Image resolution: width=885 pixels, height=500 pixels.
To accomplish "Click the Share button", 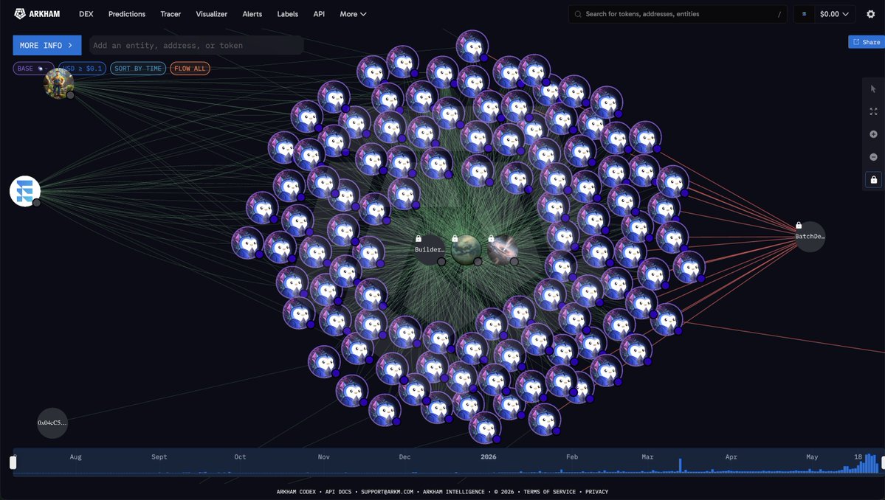I will (x=867, y=42).
